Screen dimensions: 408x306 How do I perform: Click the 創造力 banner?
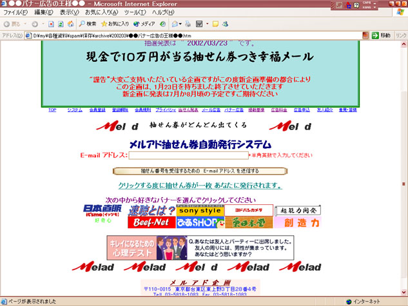(x=298, y=222)
